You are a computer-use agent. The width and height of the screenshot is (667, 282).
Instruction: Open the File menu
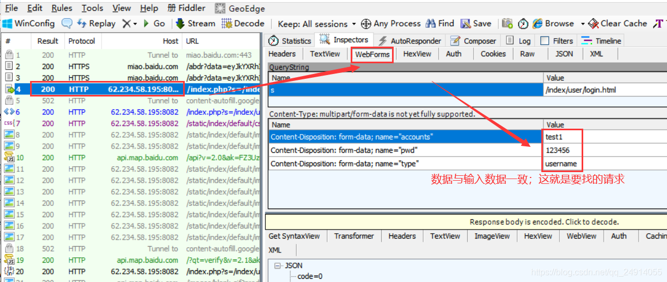tap(11, 8)
